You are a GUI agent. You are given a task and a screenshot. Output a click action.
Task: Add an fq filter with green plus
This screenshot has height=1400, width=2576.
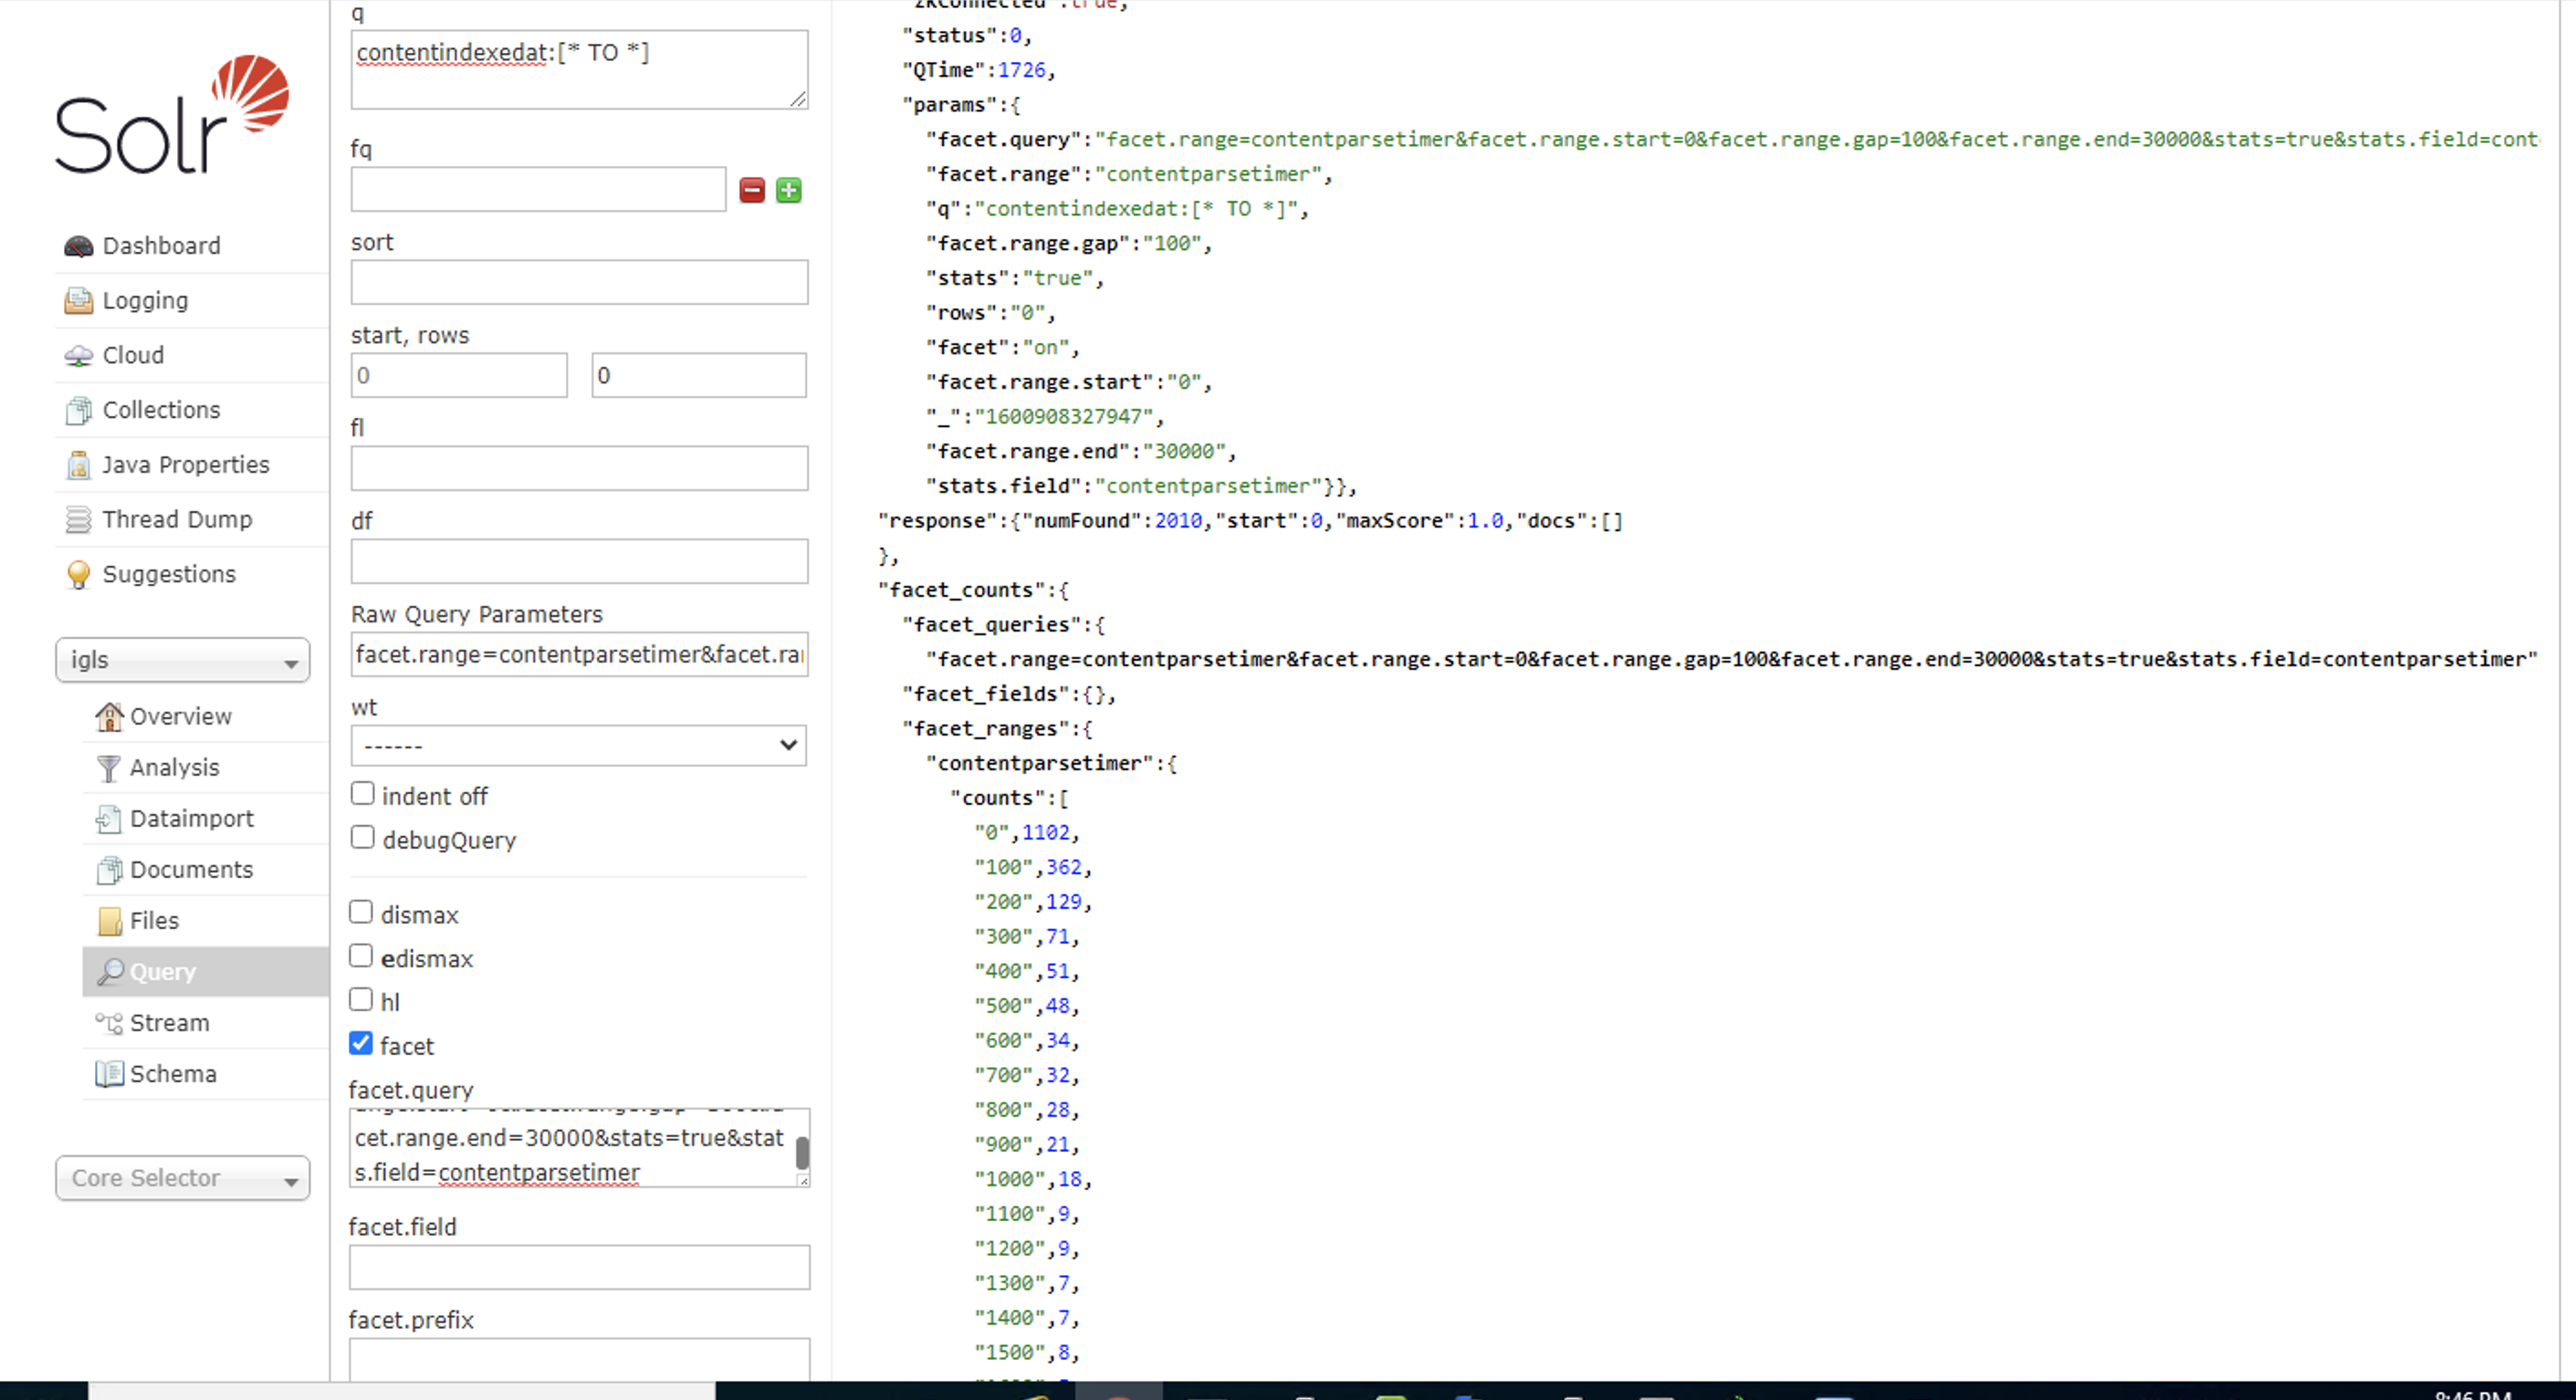click(x=789, y=190)
